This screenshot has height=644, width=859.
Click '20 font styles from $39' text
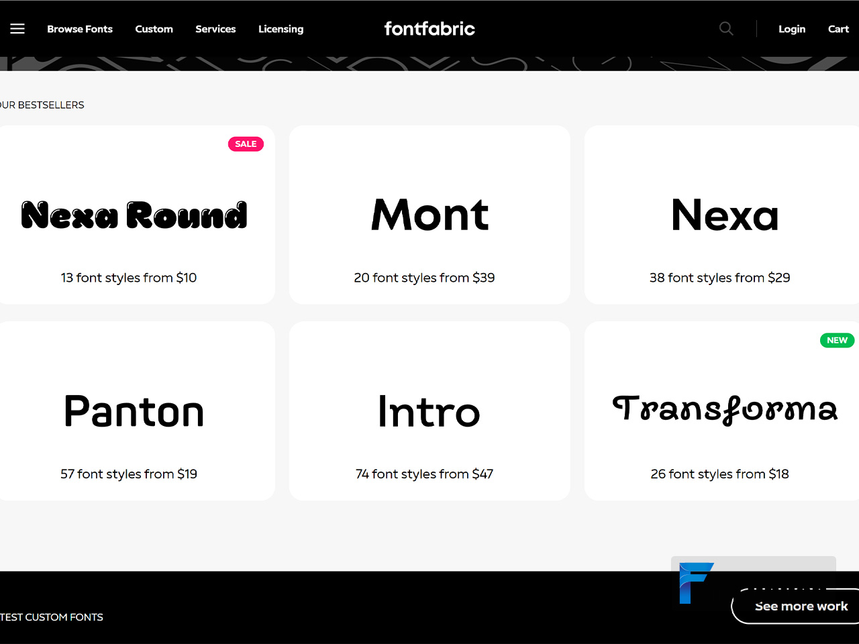click(x=424, y=278)
